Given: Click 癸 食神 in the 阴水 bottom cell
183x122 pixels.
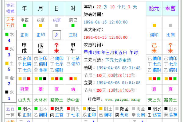Looking at the screenshot, I should click(x=170, y=115).
